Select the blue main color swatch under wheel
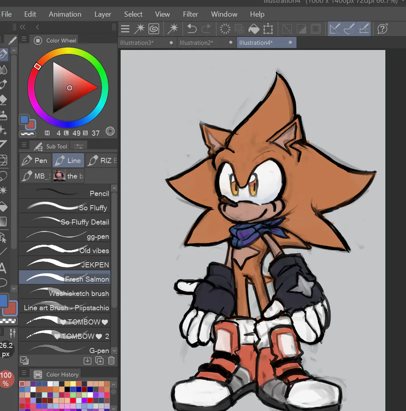Viewport: 406px width, 411px height. click(24, 119)
